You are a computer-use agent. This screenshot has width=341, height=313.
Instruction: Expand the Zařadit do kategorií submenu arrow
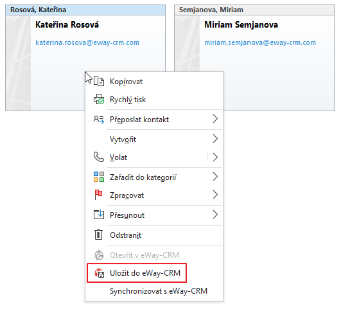click(x=215, y=177)
